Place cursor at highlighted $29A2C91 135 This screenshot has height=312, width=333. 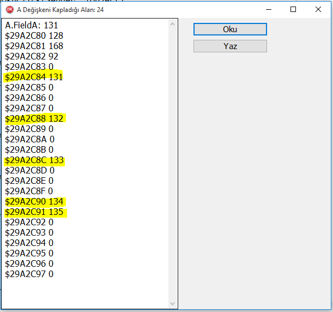tap(34, 212)
